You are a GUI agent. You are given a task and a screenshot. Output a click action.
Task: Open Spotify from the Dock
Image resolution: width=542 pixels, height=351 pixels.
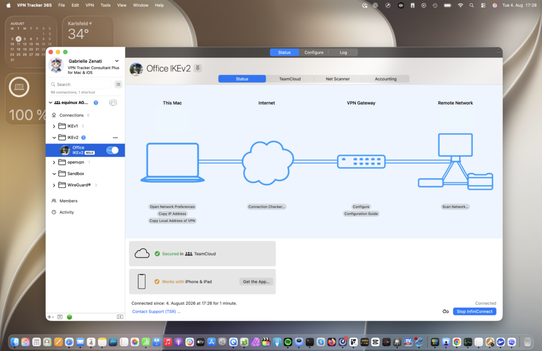tap(288, 342)
